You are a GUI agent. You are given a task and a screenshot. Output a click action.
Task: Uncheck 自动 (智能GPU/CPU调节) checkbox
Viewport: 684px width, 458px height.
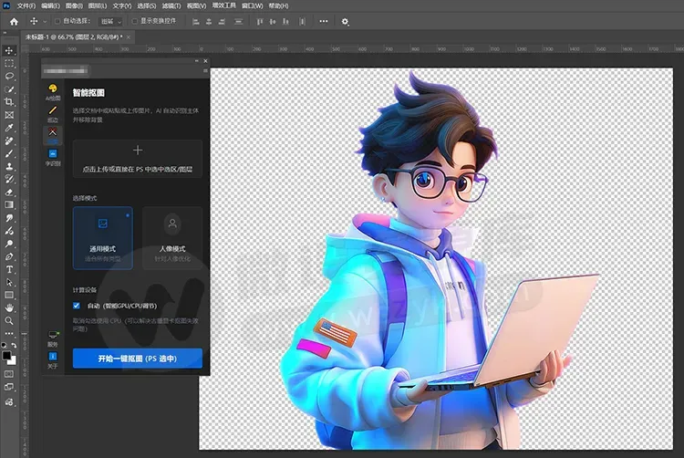[x=77, y=306]
